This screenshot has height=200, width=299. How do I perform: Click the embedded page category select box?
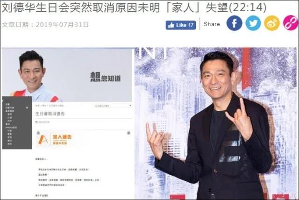pos(113,106)
